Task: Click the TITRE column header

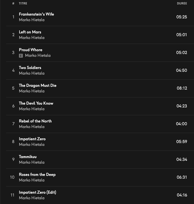Action: pos(23,4)
